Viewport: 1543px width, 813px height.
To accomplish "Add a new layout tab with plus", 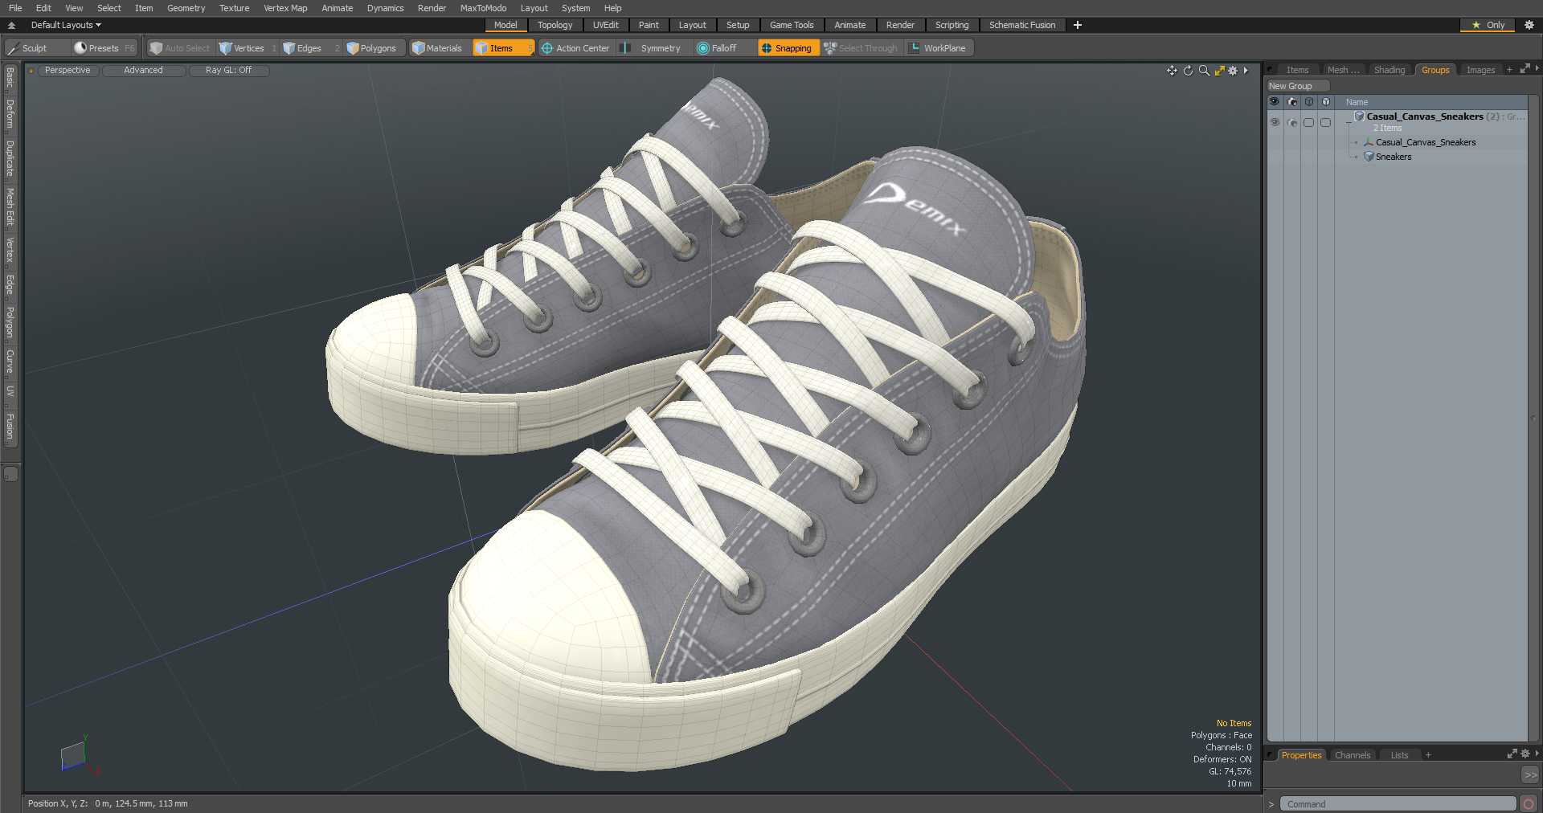I will (x=1078, y=25).
